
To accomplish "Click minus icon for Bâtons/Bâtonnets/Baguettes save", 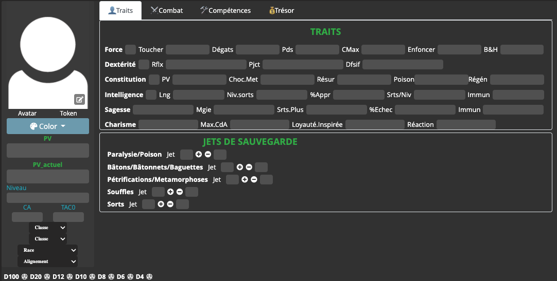I will [x=249, y=167].
